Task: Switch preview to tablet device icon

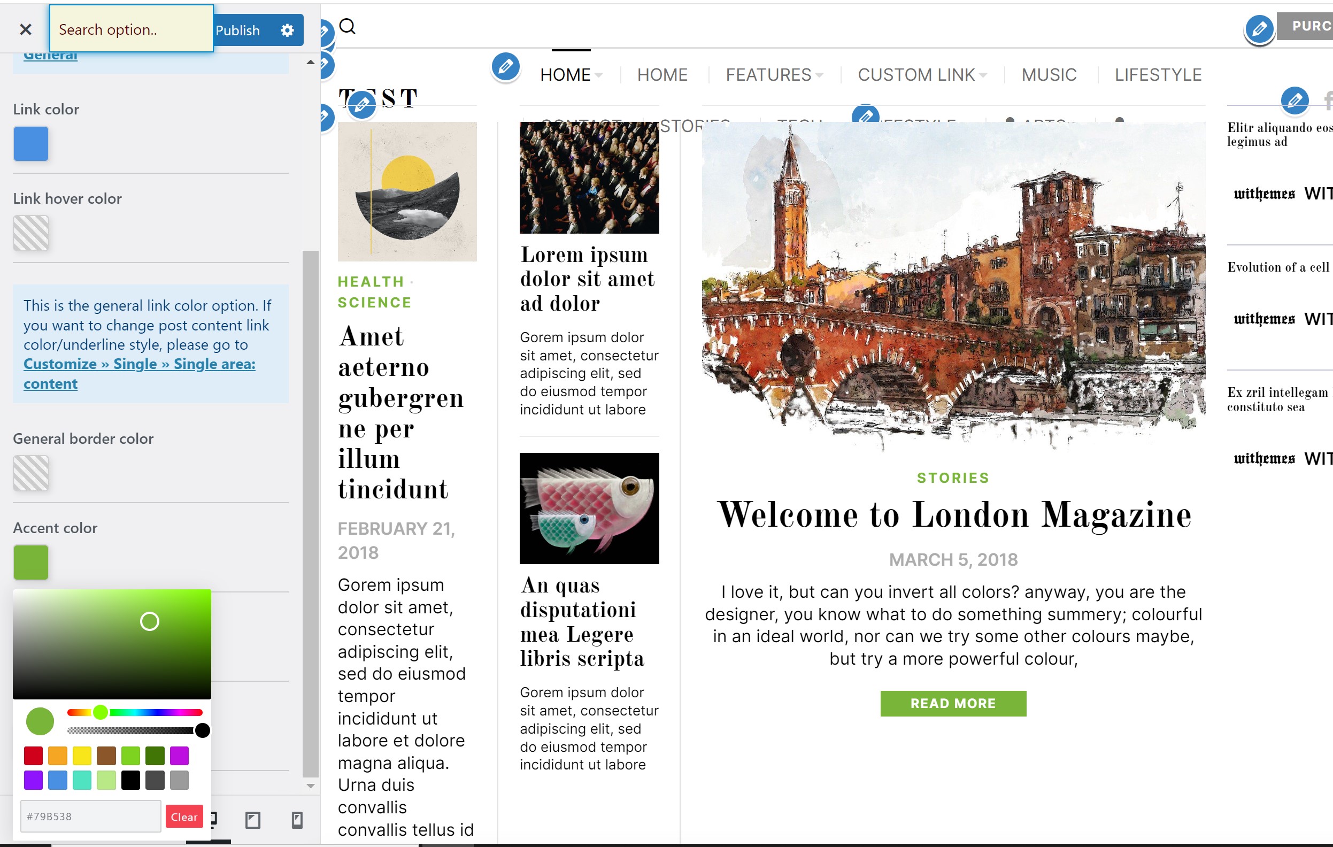Action: (252, 819)
